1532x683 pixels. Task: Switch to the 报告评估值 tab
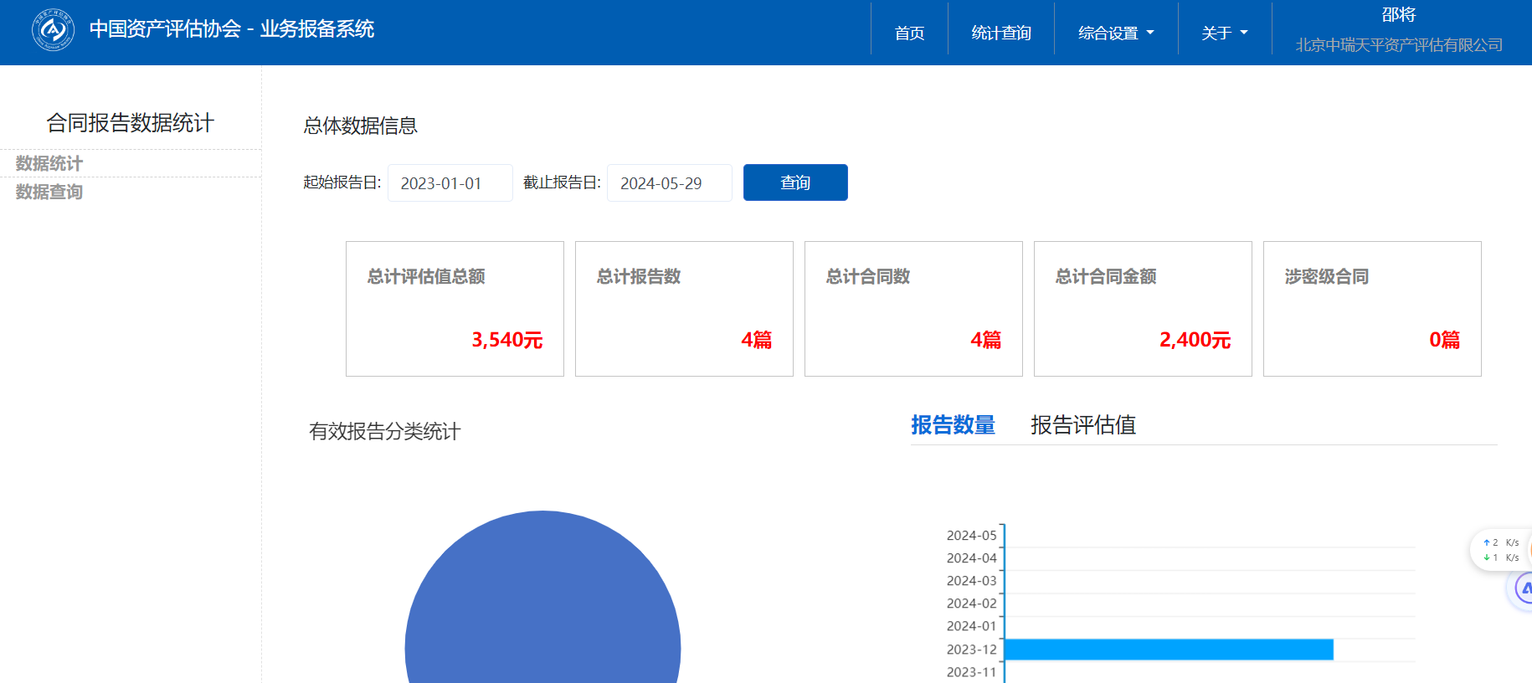[1082, 425]
